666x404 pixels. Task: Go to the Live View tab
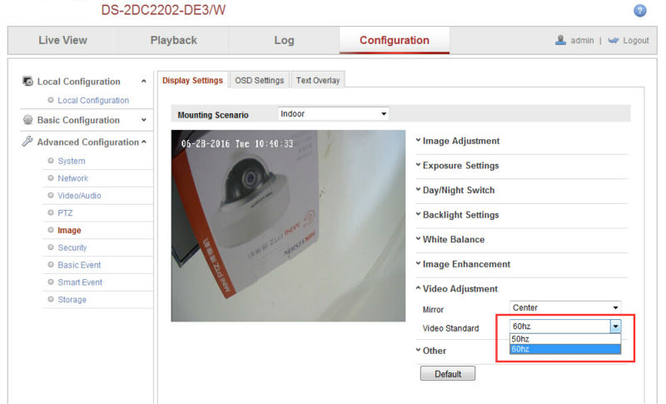[62, 41]
